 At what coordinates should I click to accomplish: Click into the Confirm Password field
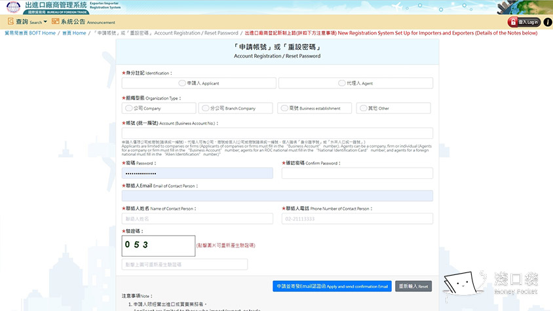pos(357,173)
